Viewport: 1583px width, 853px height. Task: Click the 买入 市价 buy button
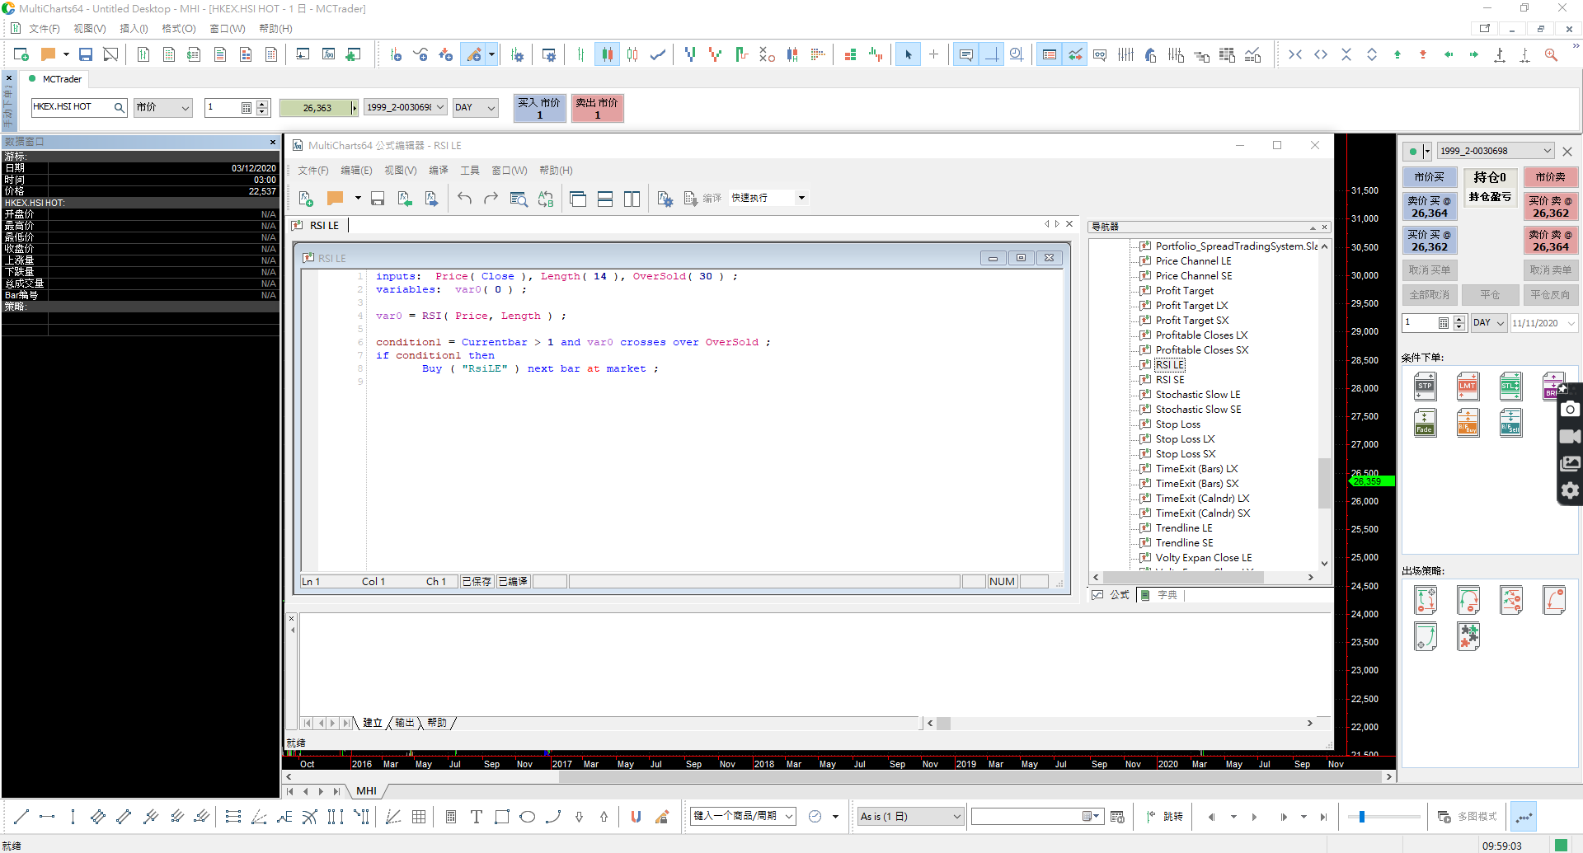click(x=539, y=108)
